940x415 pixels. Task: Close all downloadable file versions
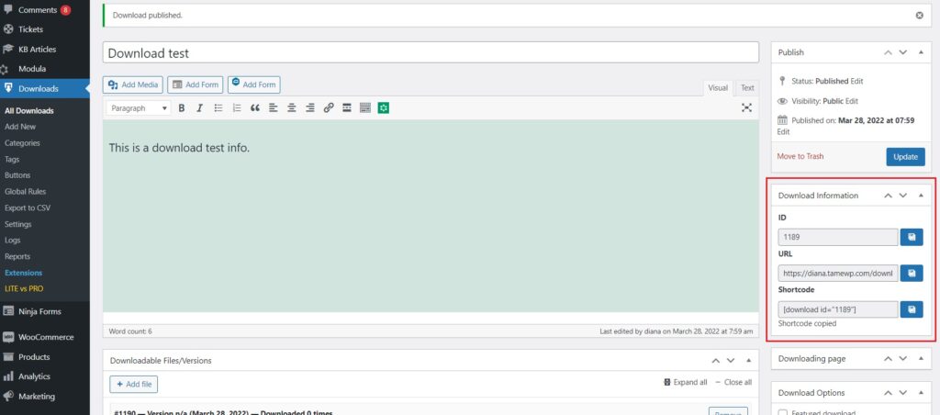click(x=733, y=382)
